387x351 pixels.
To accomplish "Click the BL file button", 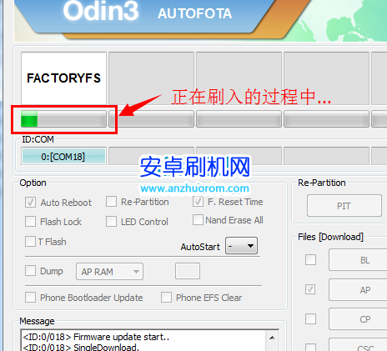I will coord(358,260).
